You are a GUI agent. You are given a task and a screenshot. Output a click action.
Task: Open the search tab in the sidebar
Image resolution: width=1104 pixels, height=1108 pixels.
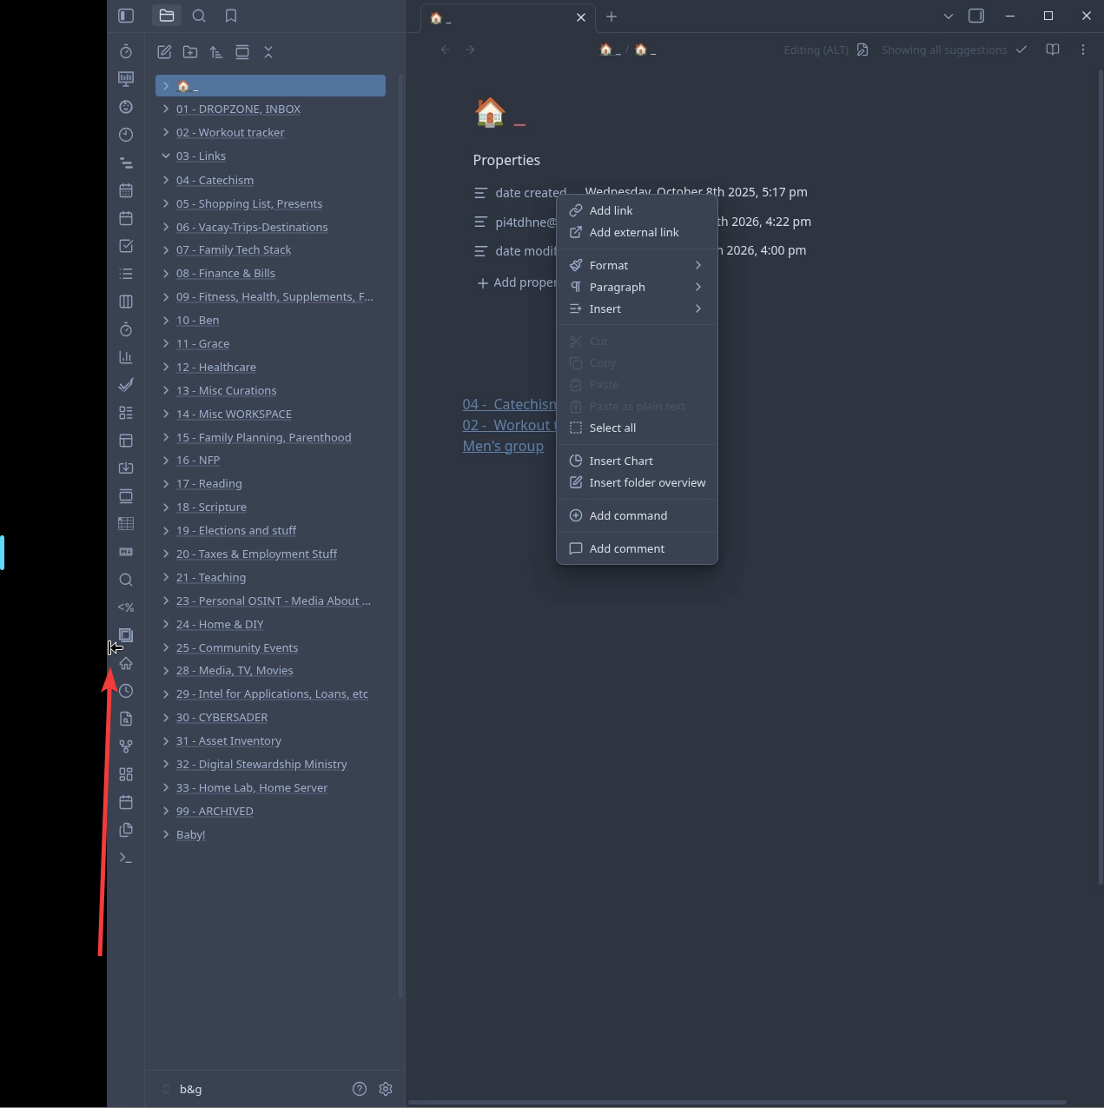[199, 16]
